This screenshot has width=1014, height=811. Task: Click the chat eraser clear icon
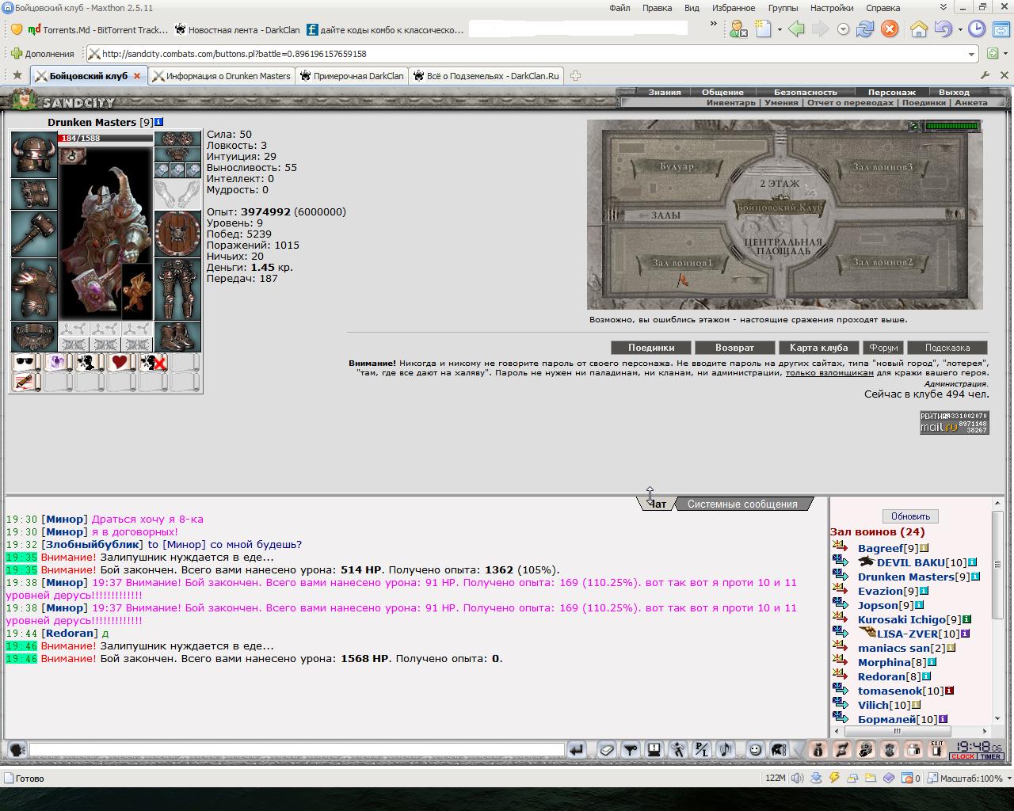(x=606, y=749)
